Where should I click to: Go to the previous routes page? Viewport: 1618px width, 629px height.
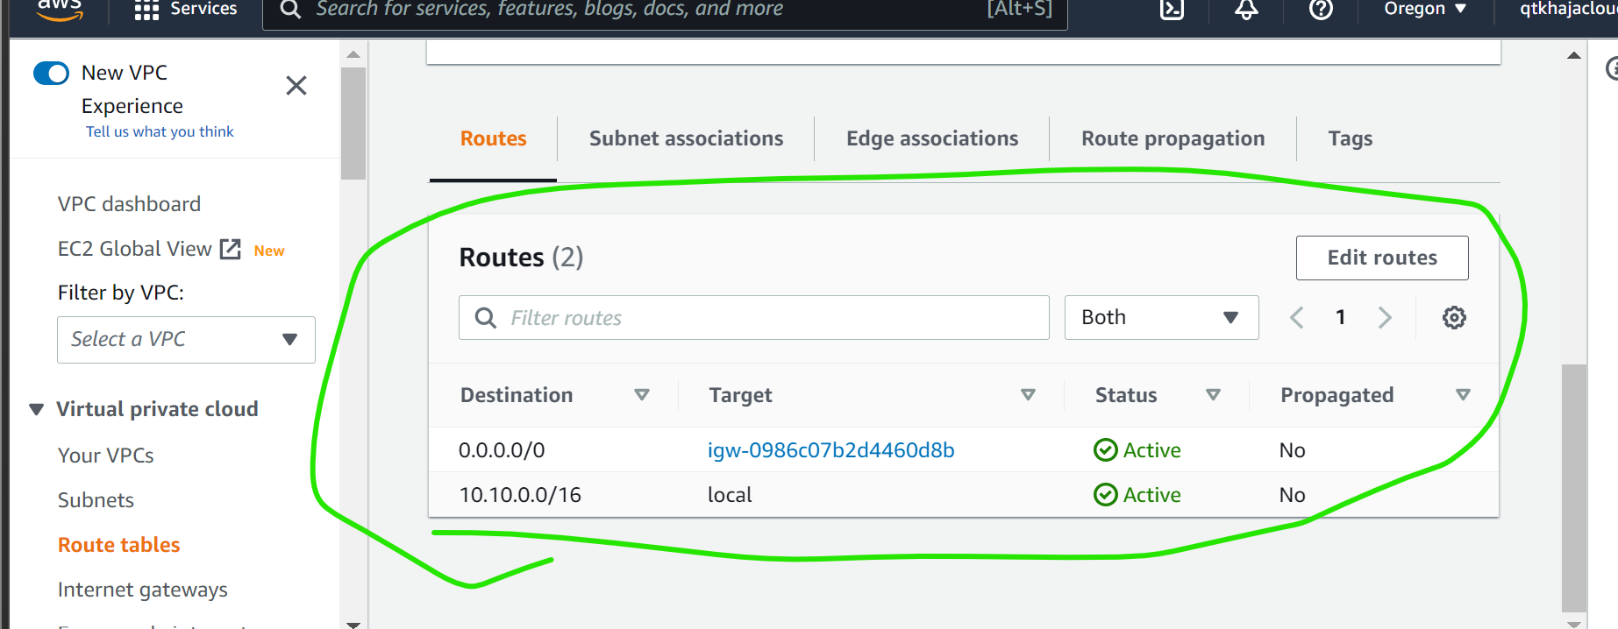coord(1297,317)
